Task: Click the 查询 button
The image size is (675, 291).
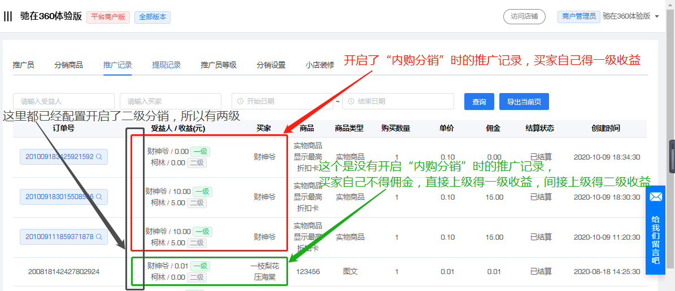Action: [x=479, y=102]
